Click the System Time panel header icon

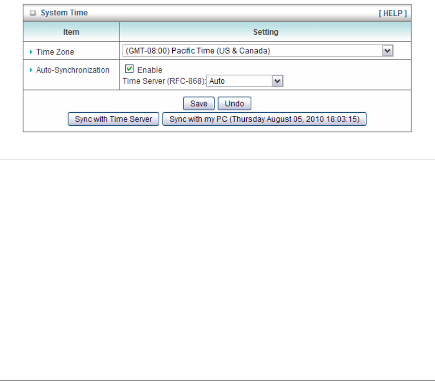33,13
